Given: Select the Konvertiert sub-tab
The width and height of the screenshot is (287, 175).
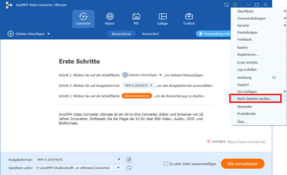Looking at the screenshot, I should click(151, 34).
